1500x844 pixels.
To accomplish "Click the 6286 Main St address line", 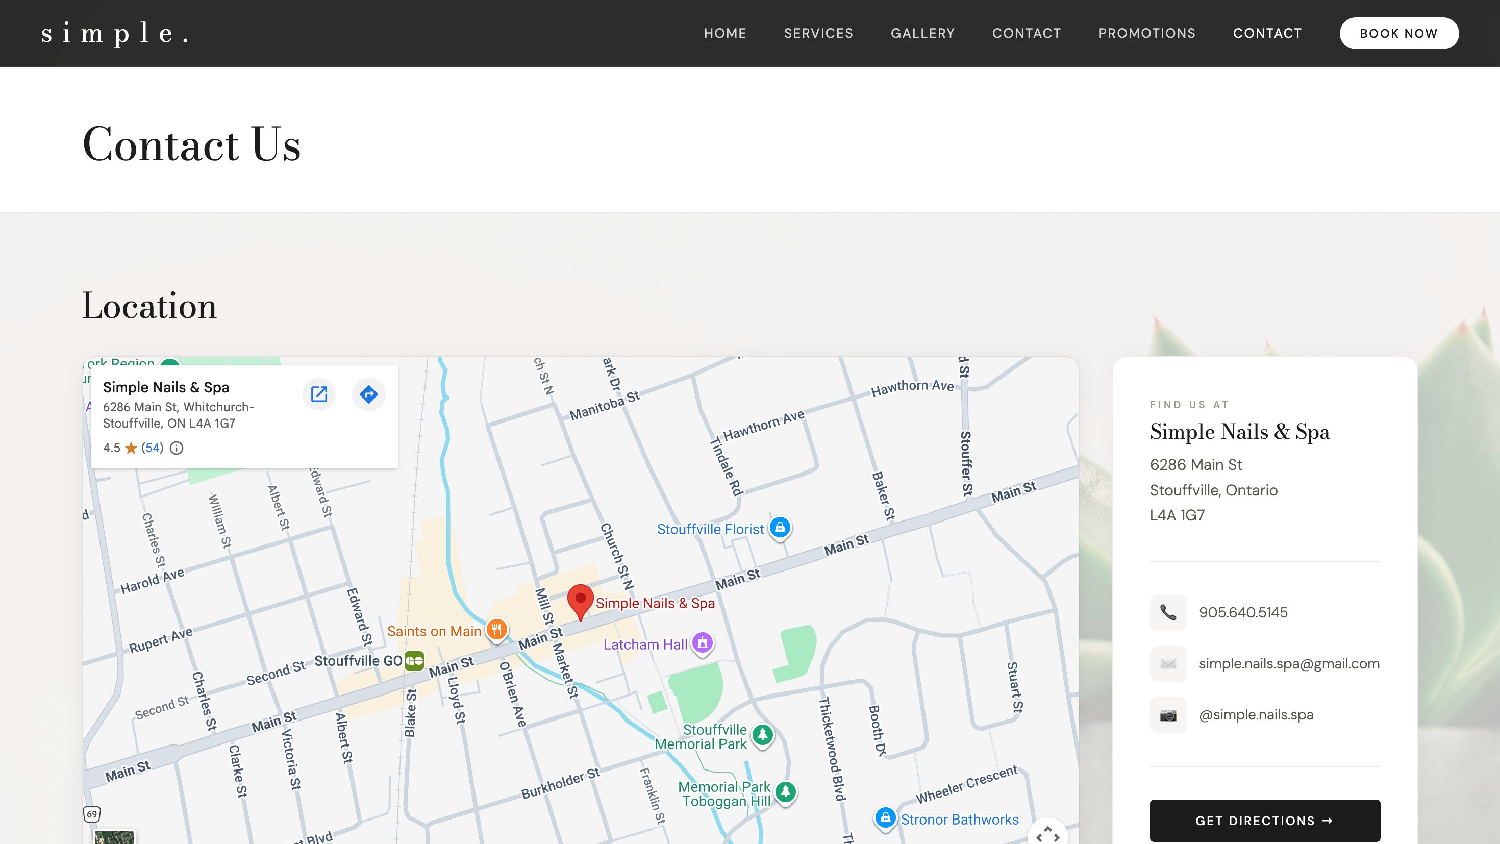I will [1196, 464].
